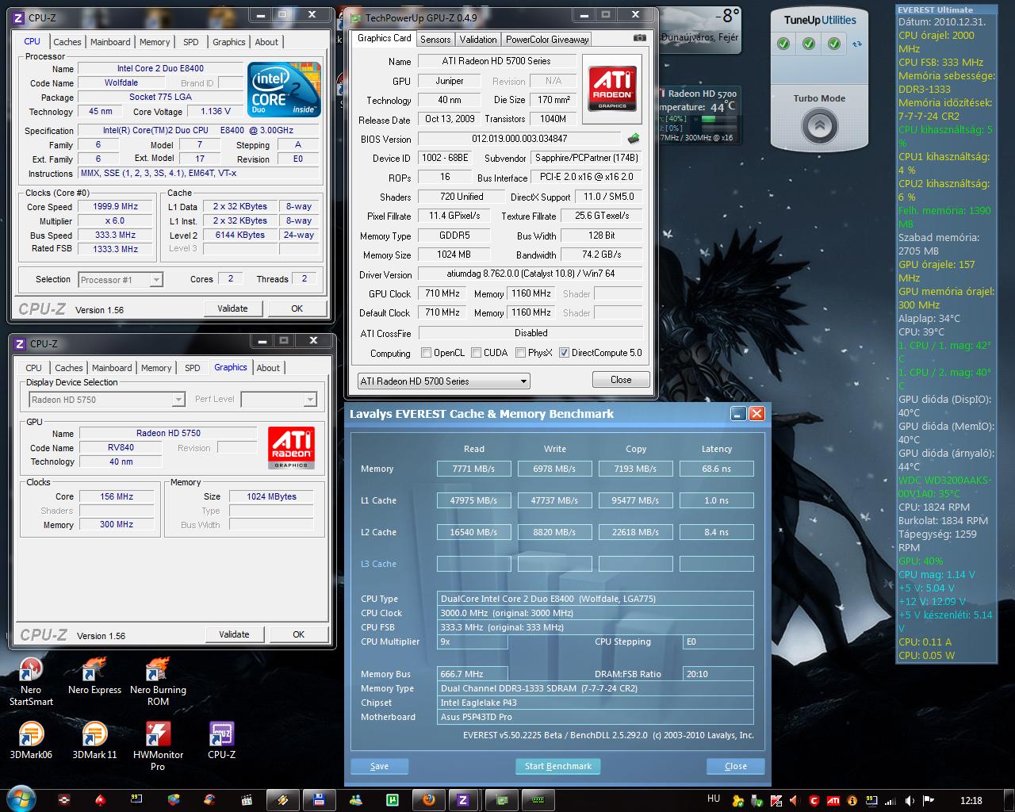
Task: Click TuneUp gadget refresh arrows icon
Action: 856,44
